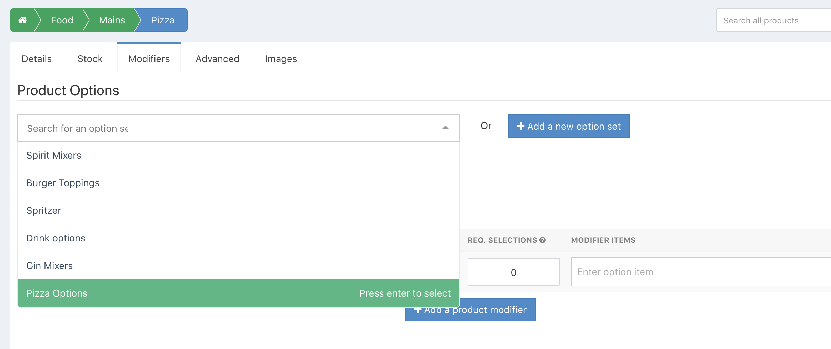Collapse the option set dropdown caret
831x349 pixels.
pyautogui.click(x=445, y=128)
